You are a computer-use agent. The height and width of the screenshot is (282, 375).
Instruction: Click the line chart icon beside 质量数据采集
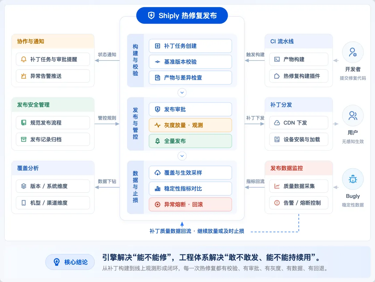[x=277, y=186]
